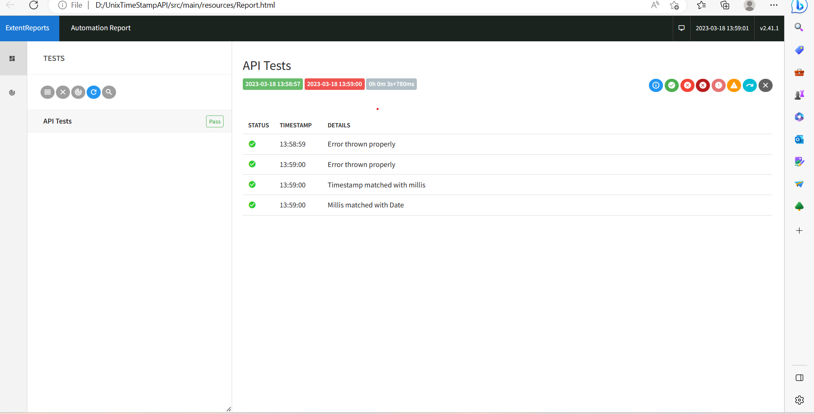Add this page to favorites

(x=674, y=5)
